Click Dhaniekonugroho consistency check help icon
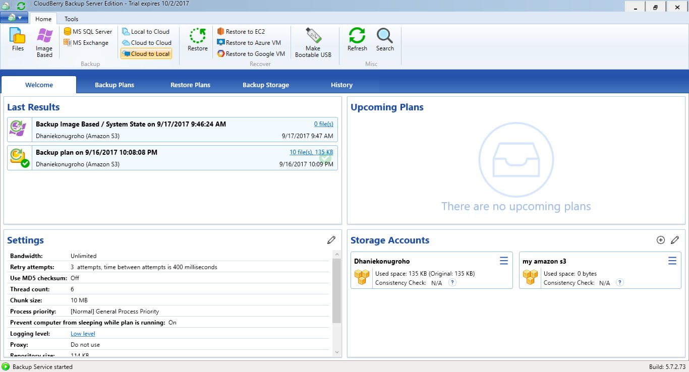The width and height of the screenshot is (689, 372). (452, 282)
